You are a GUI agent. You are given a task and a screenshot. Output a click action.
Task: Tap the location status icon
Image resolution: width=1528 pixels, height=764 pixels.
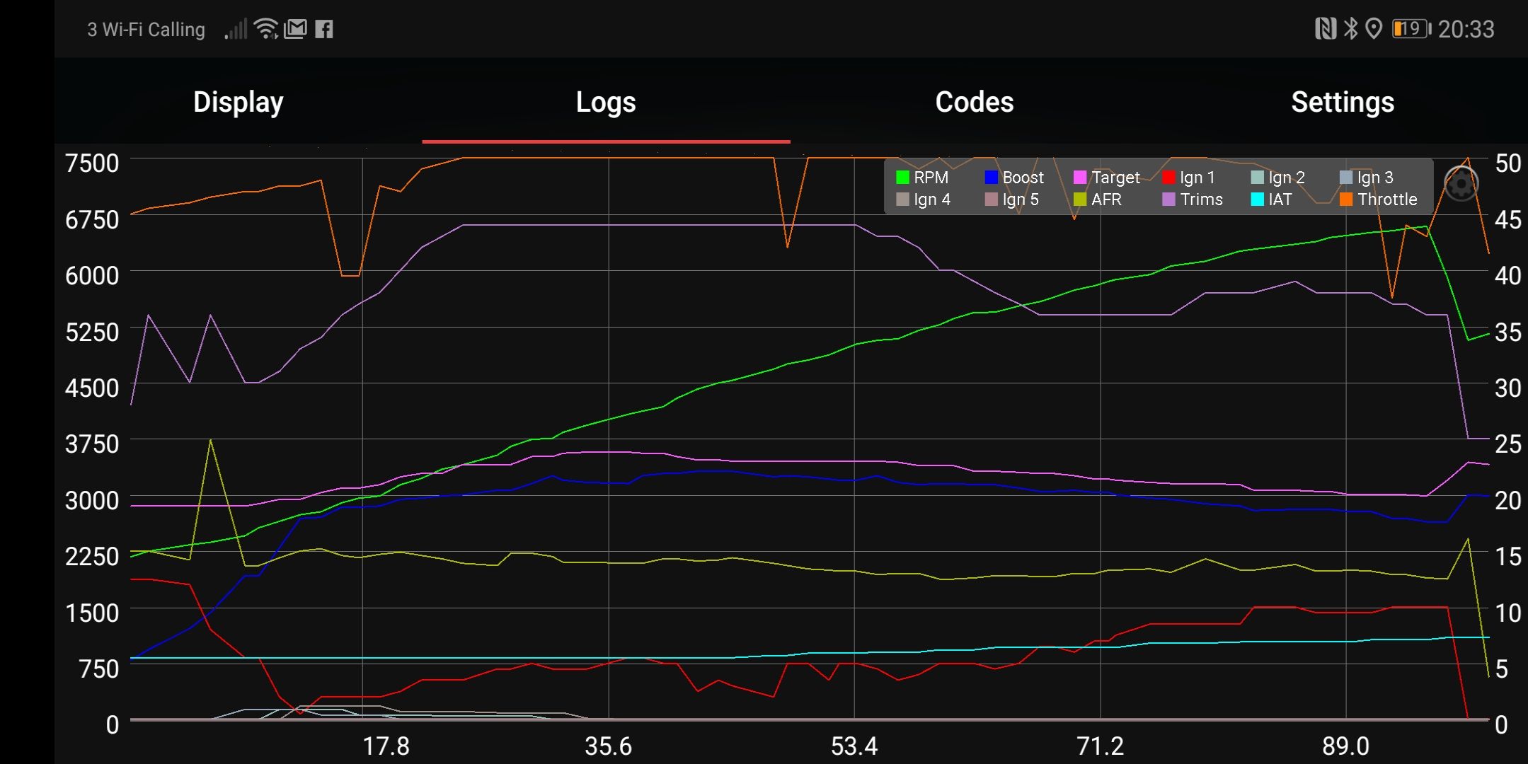[x=1376, y=27]
